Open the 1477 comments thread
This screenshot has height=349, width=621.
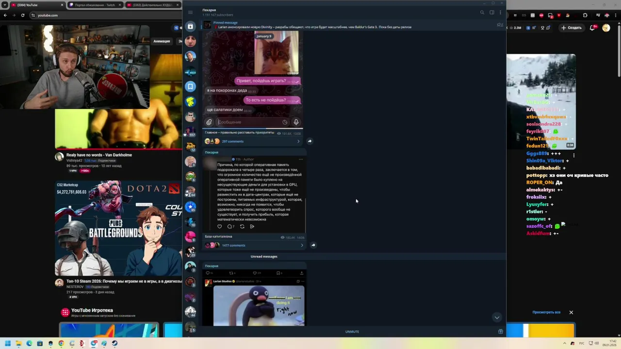pos(233,245)
